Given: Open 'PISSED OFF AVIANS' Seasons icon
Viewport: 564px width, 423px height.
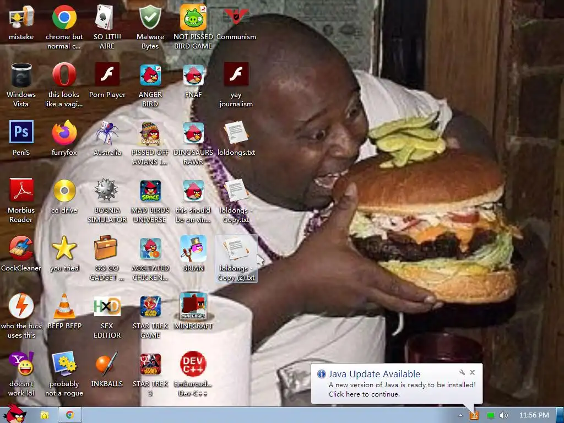Looking at the screenshot, I should click(150, 133).
